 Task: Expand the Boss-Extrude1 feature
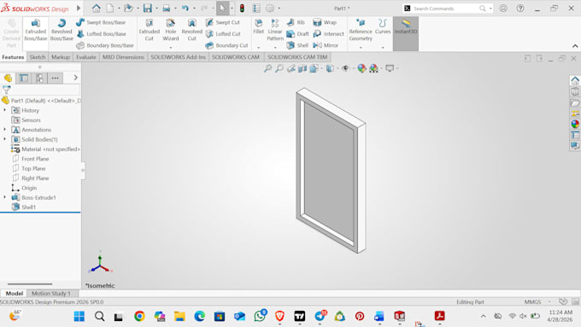click(x=5, y=197)
